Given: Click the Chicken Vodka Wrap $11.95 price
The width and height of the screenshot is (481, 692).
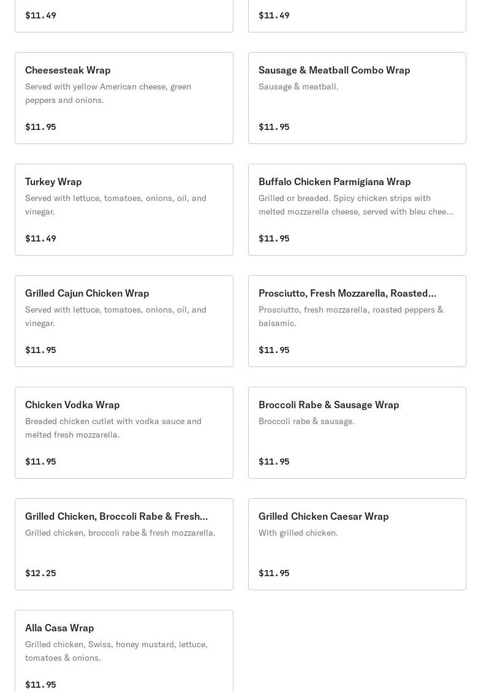Looking at the screenshot, I should (x=40, y=461).
